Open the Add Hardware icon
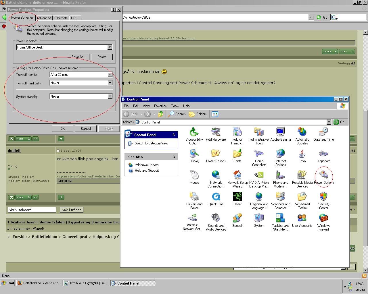This screenshot has width=368, height=294. point(216,134)
